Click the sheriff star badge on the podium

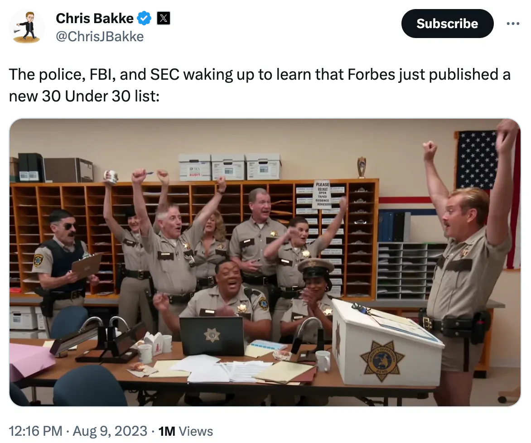coord(381,361)
